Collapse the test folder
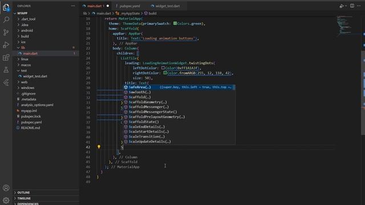The height and width of the screenshot is (205, 365). coord(24,71)
